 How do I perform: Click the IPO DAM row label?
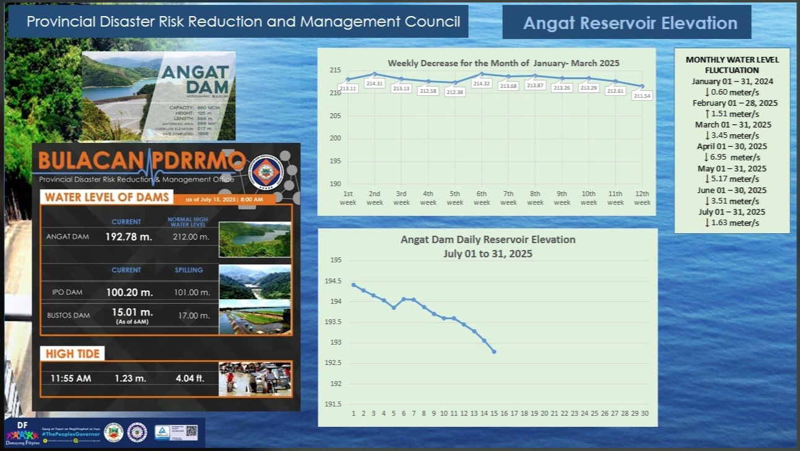[x=67, y=292]
